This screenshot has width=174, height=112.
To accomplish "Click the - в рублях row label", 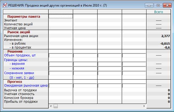I will 17,44.
